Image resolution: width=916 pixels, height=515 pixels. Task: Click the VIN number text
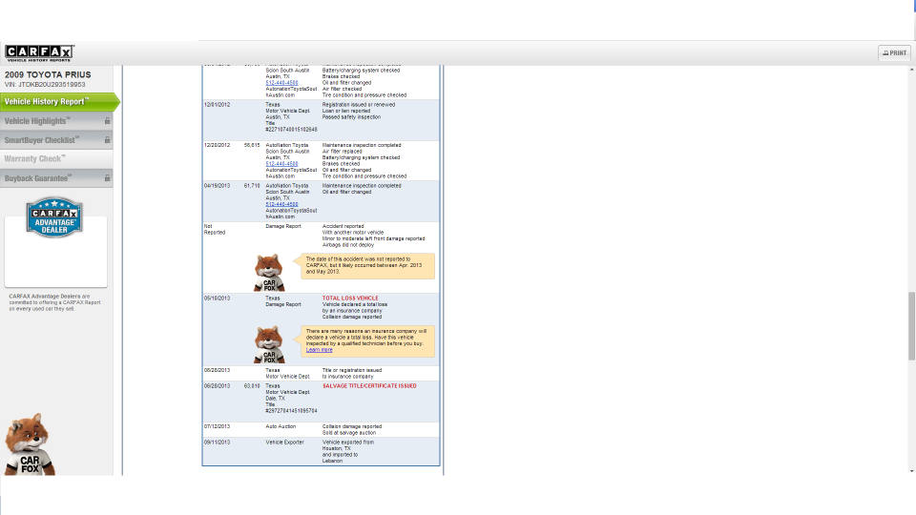(45, 85)
